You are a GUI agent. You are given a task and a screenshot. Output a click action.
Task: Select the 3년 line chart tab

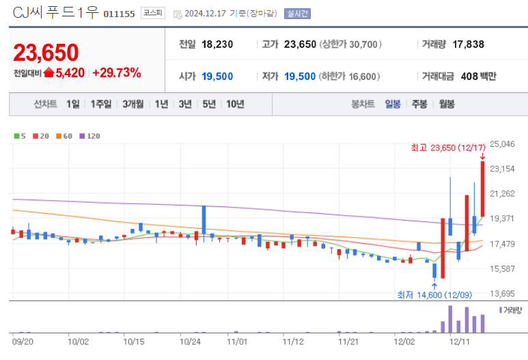185,104
